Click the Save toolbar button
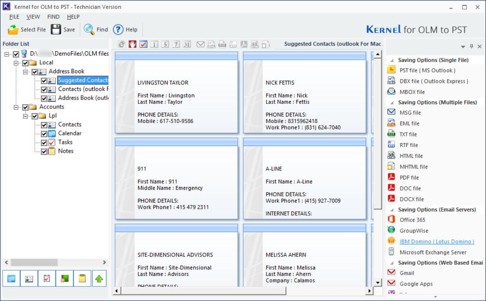The image size is (486, 301). tap(63, 30)
